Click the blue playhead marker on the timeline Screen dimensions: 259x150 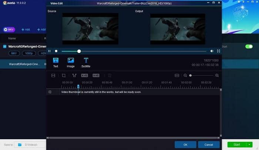click(78, 87)
